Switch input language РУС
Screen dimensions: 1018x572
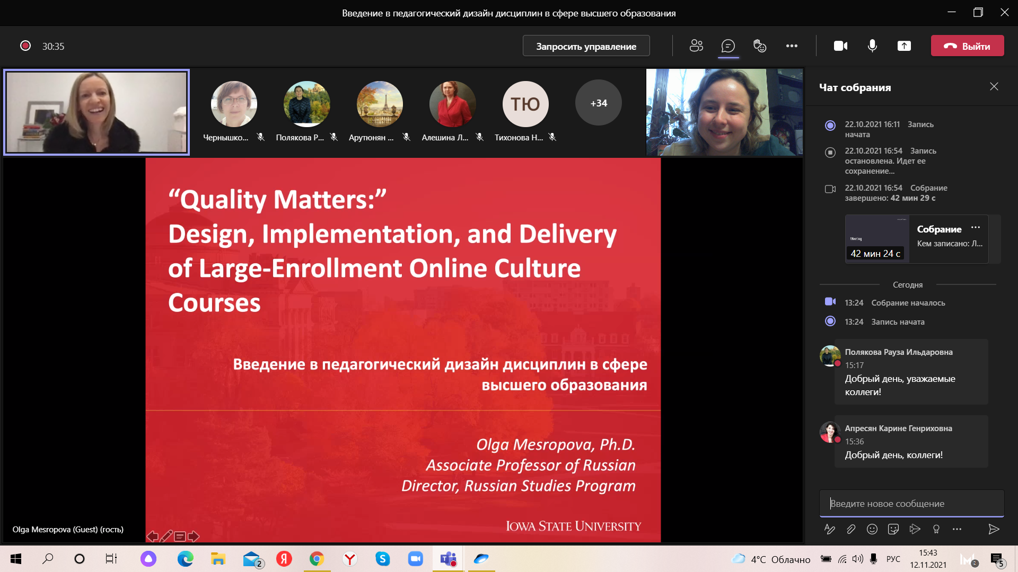pos(893,559)
